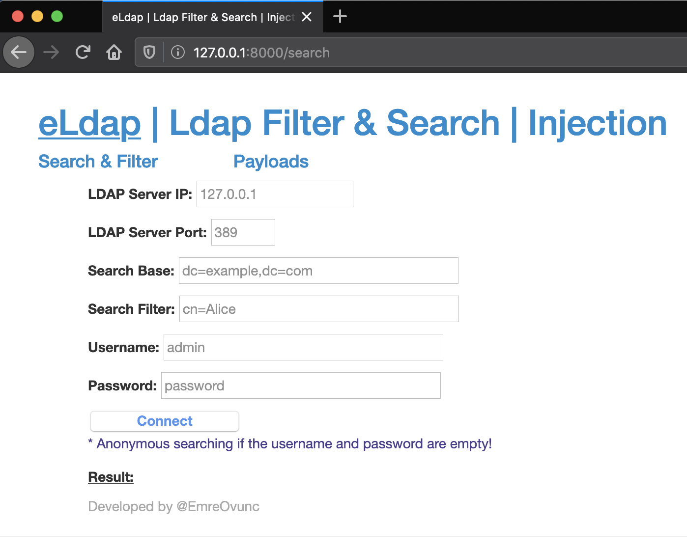Focus the Search Filter input box

[319, 309]
